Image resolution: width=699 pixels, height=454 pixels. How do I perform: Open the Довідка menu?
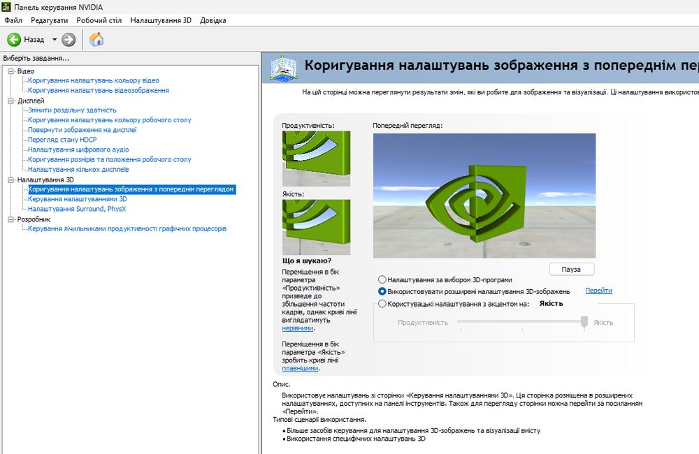(213, 20)
